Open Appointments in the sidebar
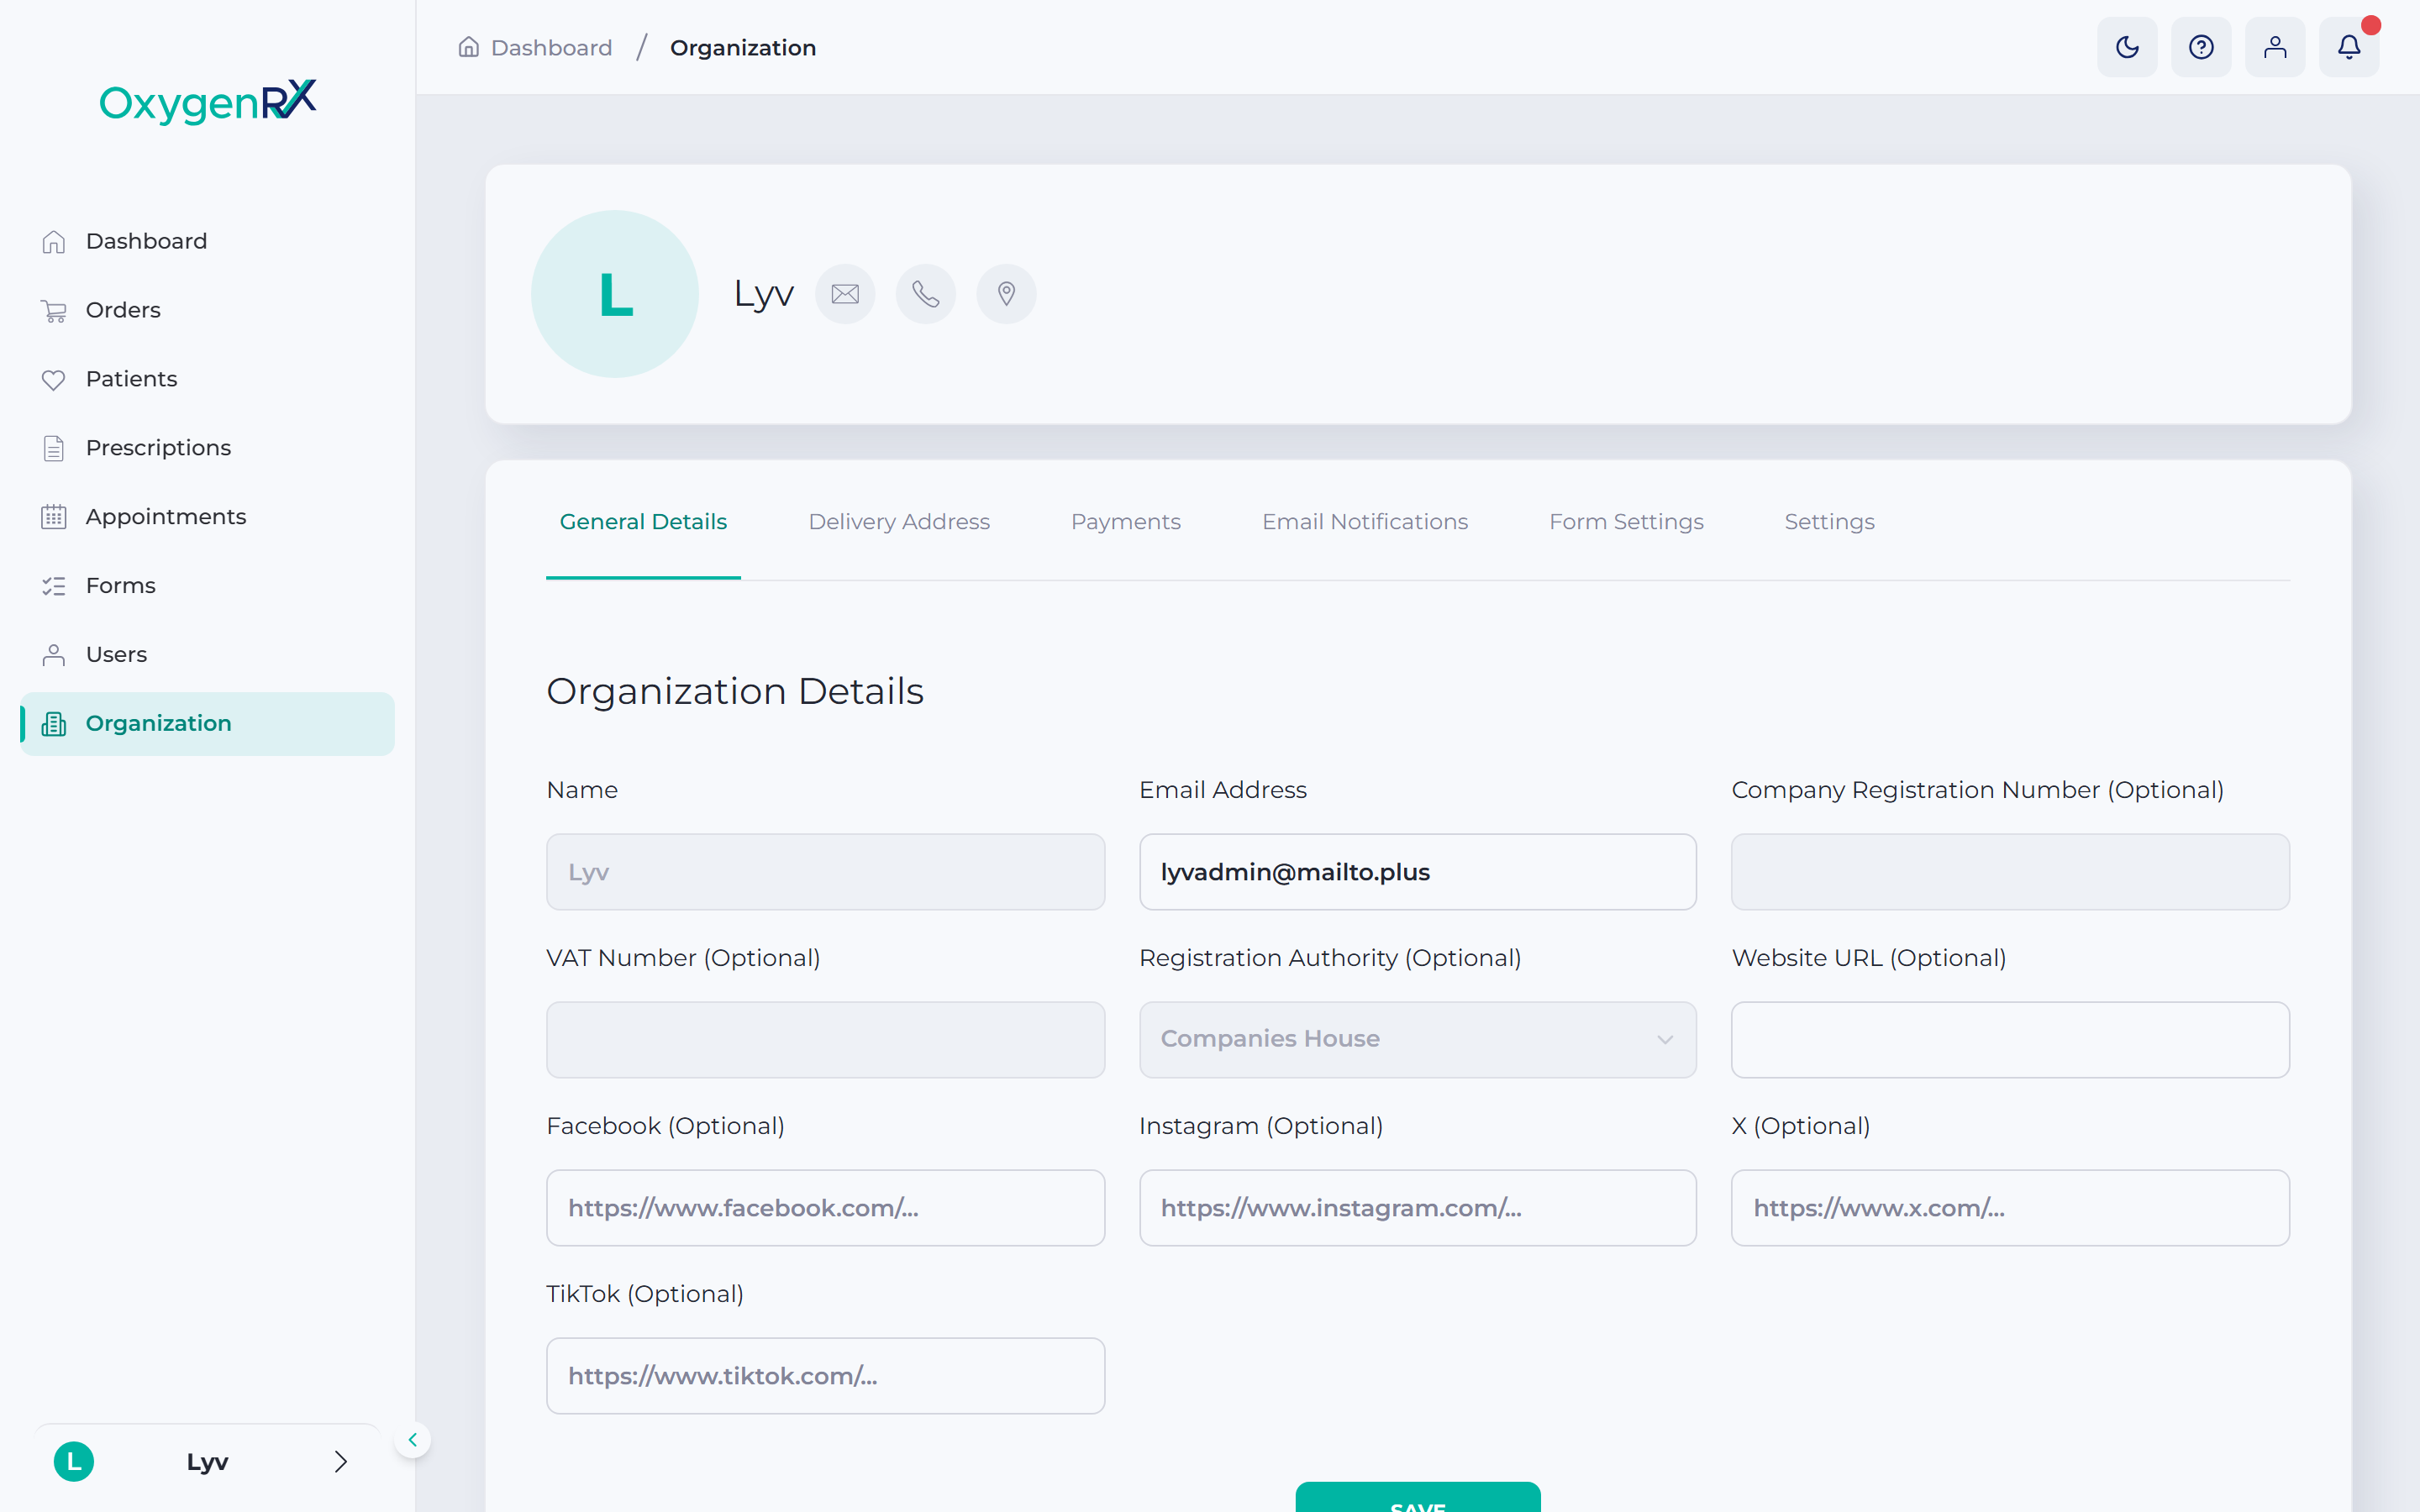 coord(207,517)
